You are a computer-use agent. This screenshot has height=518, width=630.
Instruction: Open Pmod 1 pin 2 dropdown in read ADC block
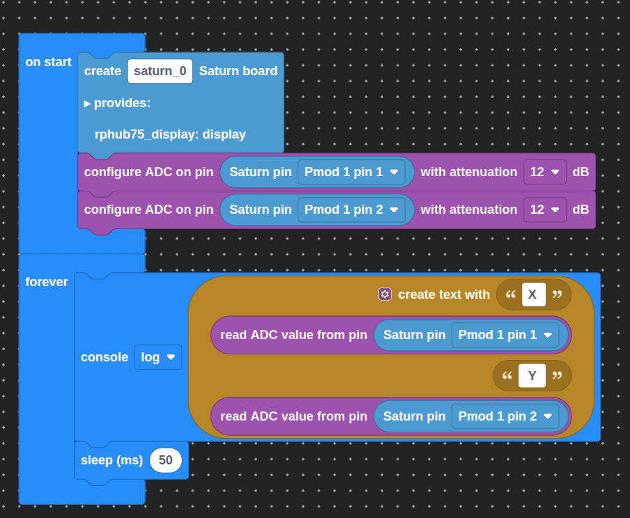point(505,416)
